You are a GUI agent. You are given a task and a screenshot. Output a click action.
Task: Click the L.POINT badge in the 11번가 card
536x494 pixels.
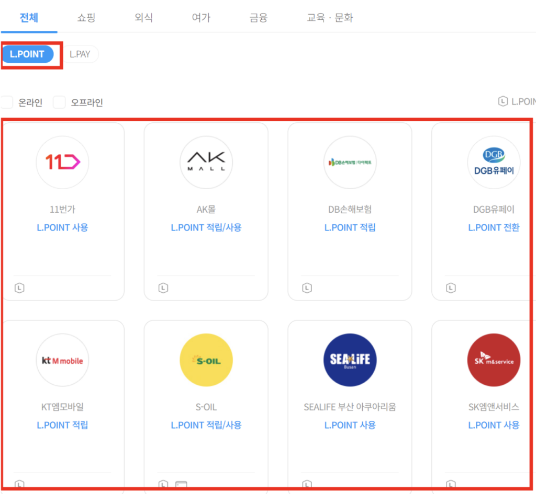[19, 288]
